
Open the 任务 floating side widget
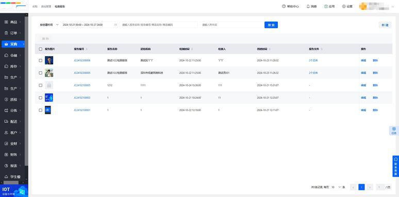tap(394, 131)
